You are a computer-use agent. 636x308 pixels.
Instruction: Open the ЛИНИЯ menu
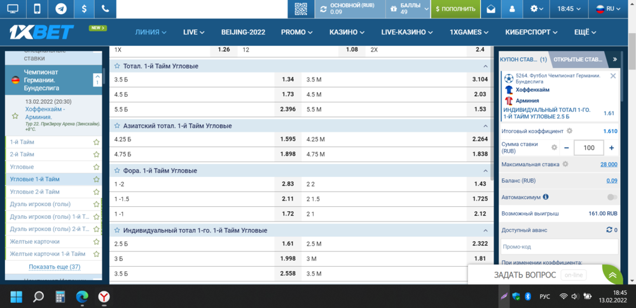151,32
